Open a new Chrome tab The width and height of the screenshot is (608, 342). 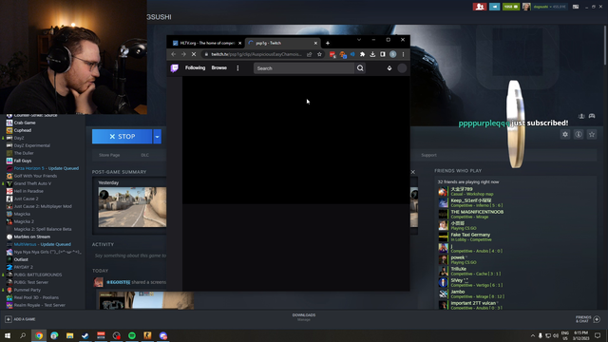328,43
